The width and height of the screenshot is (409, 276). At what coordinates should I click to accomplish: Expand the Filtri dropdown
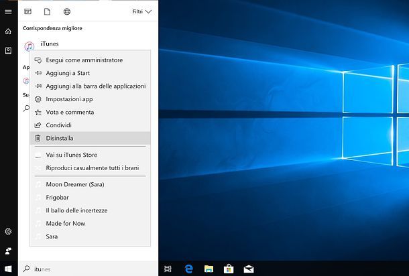tap(141, 11)
